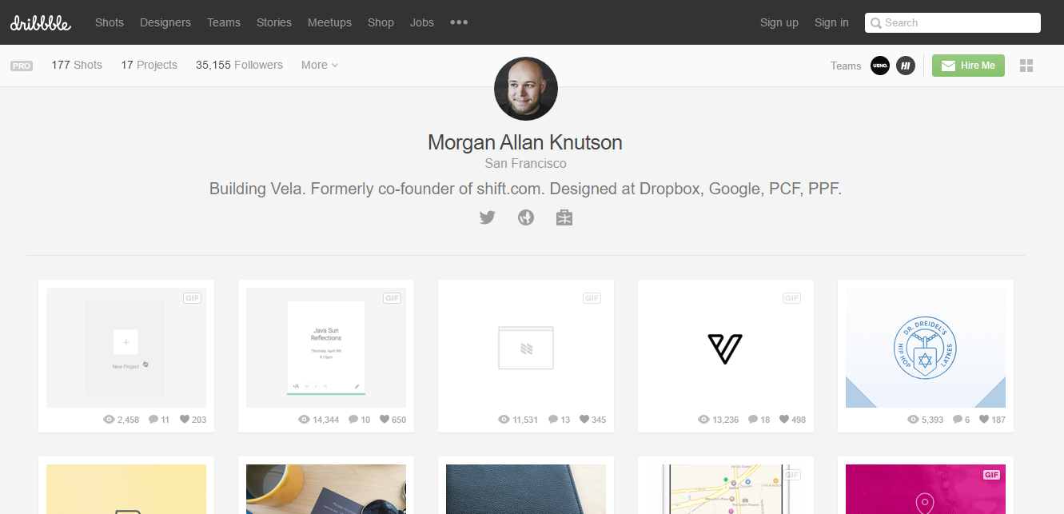Open the Jobs navigation item
This screenshot has height=514, width=1064.
coord(422,22)
